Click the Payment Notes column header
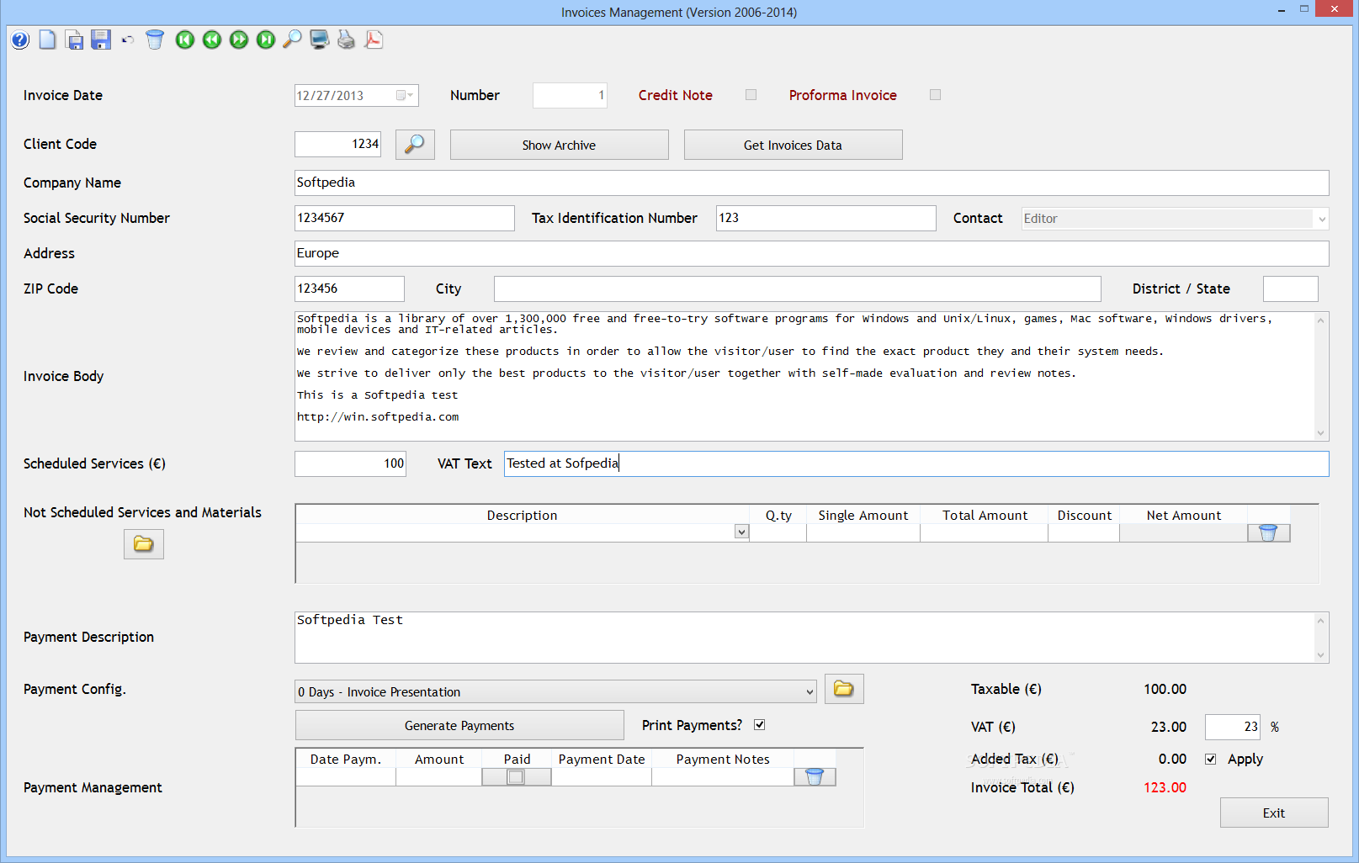 pyautogui.click(x=723, y=759)
